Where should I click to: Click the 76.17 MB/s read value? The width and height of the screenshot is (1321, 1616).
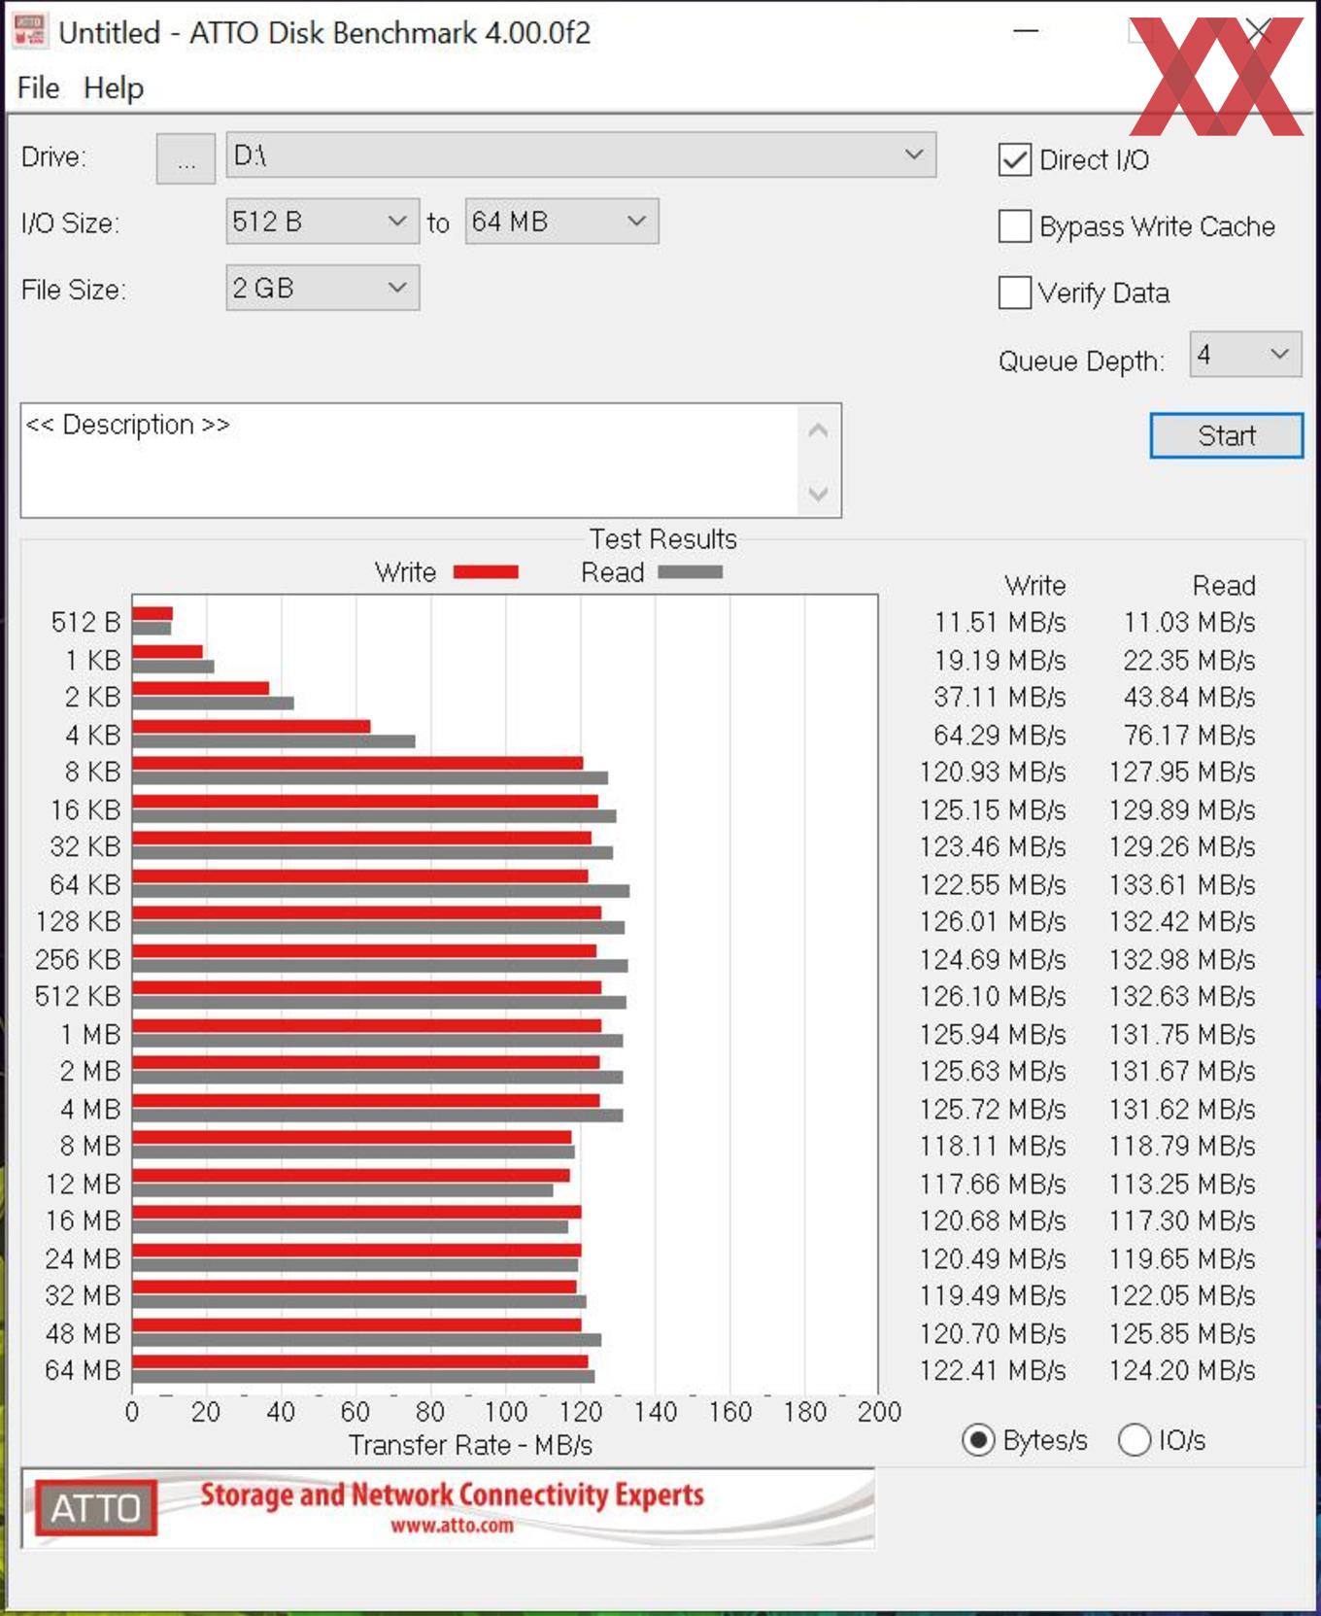1189,735
